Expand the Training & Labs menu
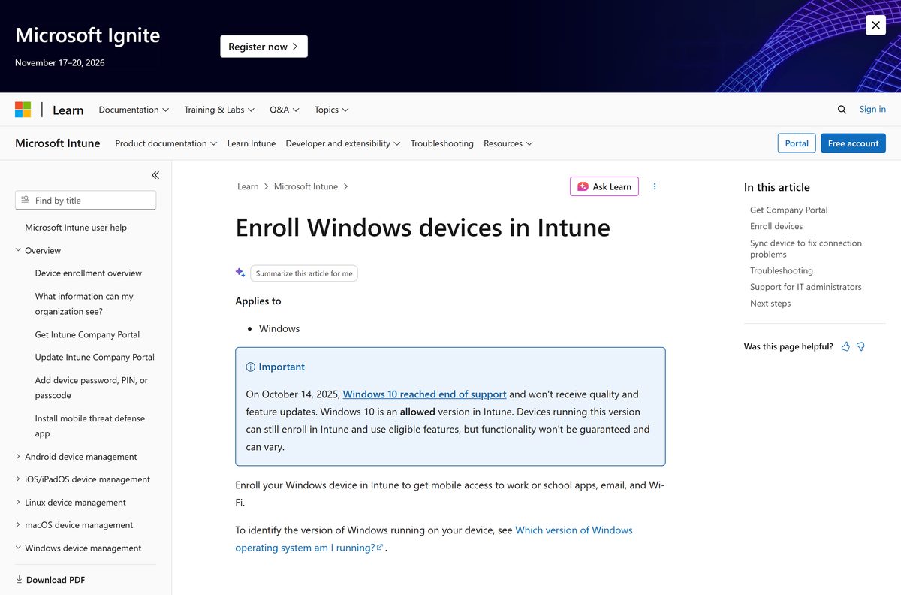The width and height of the screenshot is (901, 595). (x=219, y=110)
